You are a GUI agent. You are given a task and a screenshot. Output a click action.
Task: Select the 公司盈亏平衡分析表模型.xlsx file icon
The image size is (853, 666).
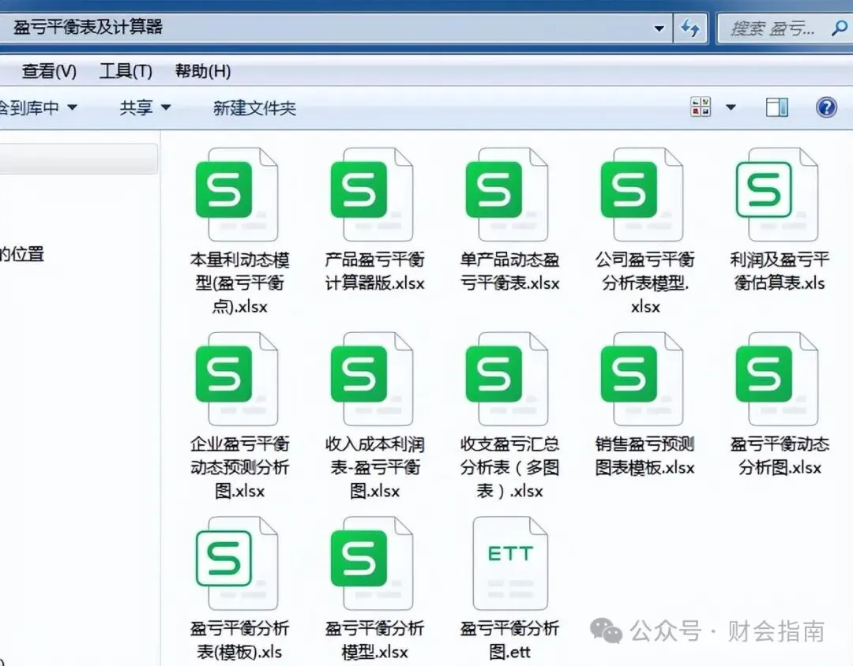point(642,194)
